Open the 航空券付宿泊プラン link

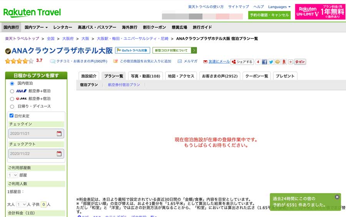[x=124, y=85]
